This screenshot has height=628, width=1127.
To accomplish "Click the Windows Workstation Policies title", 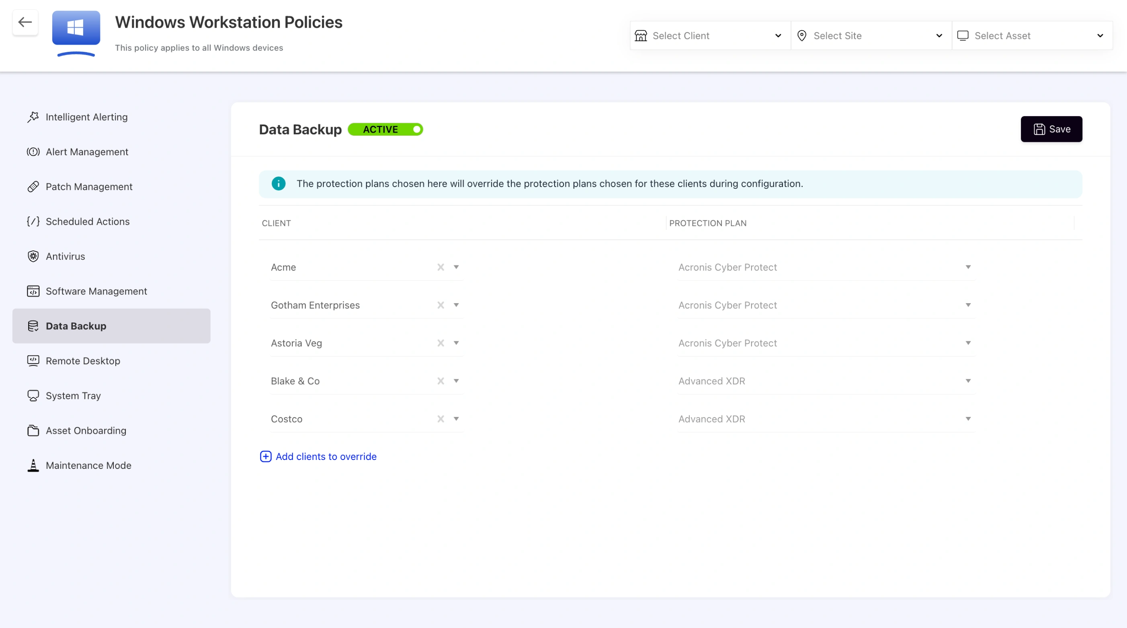I will pos(229,23).
